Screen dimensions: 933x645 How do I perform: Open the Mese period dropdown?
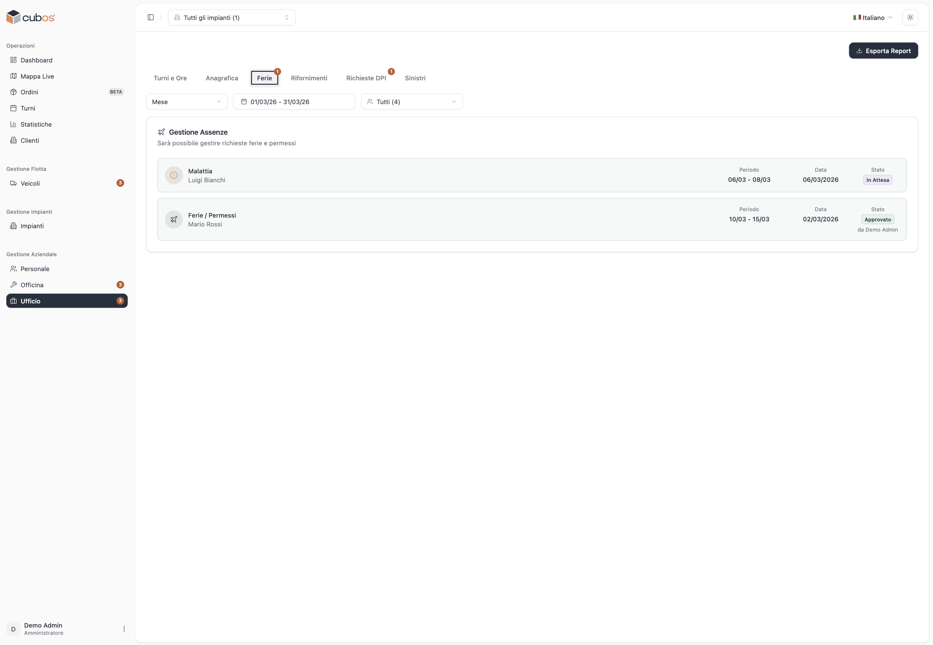(x=186, y=102)
